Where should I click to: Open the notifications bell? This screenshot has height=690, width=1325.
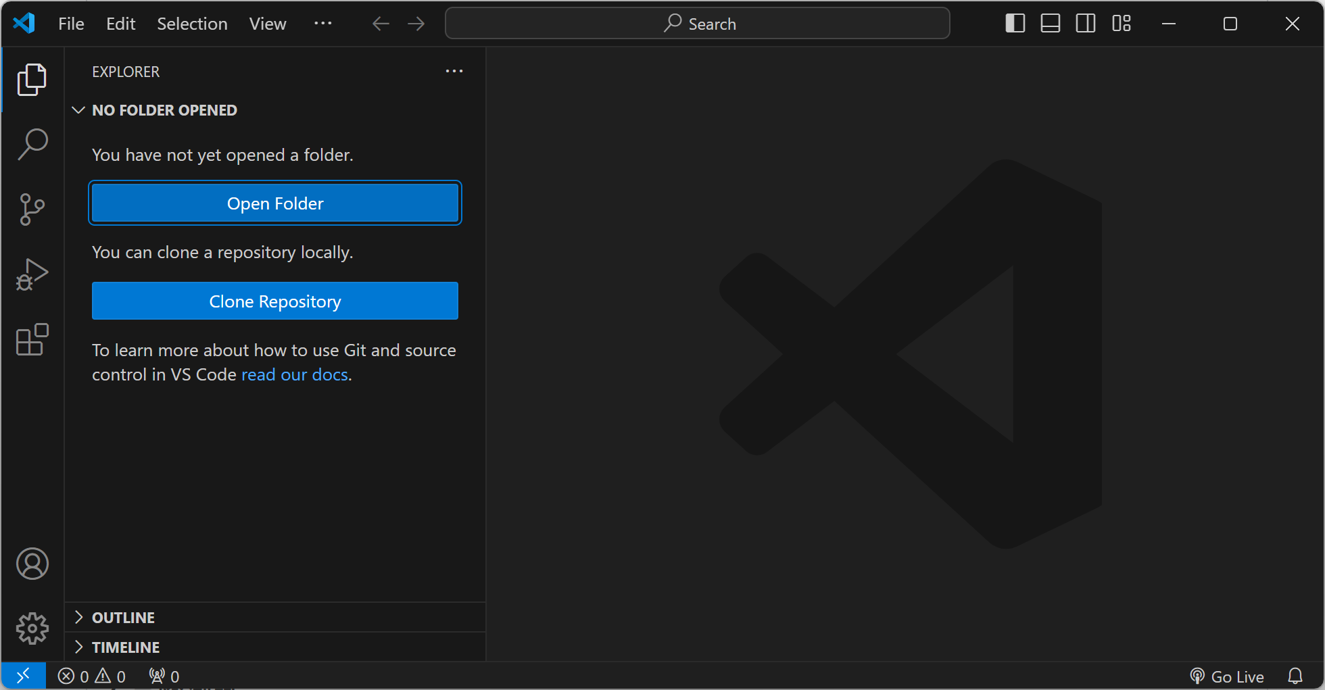(x=1295, y=676)
